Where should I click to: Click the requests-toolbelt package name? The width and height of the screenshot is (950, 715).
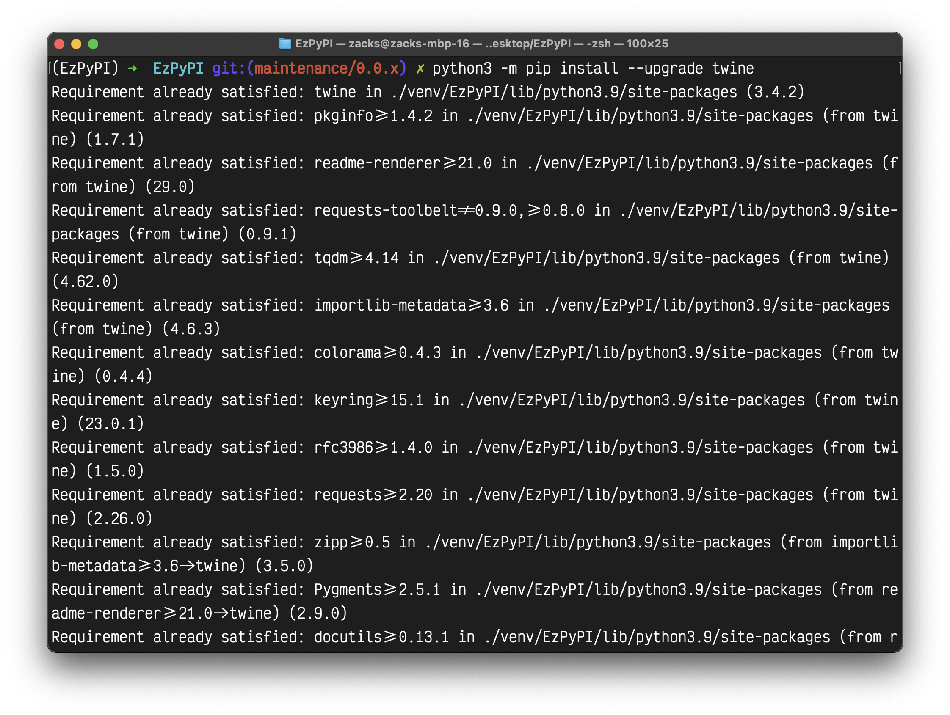385,211
